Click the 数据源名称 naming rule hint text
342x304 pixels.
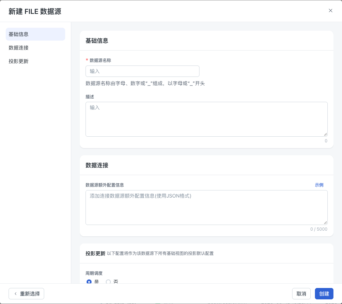click(145, 83)
